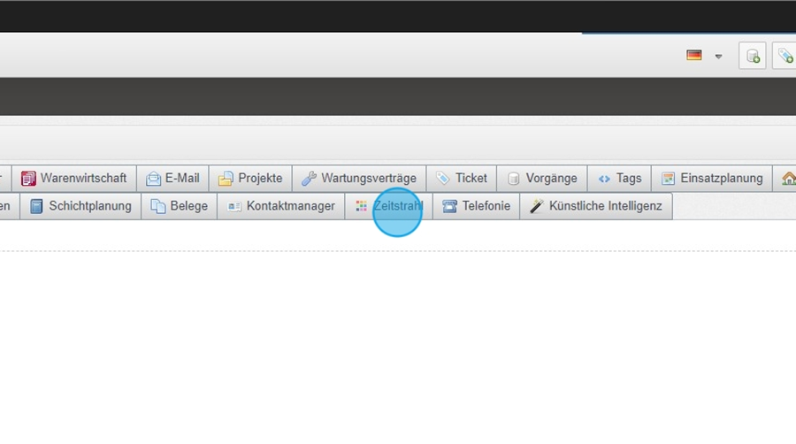The image size is (796, 444).
Task: Open the Projekte folder tab
Action: click(x=250, y=178)
